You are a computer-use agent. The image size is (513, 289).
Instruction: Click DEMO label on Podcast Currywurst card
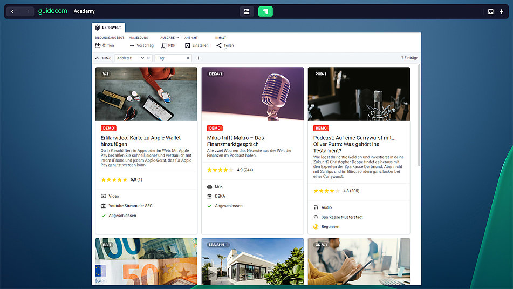pyautogui.click(x=321, y=128)
